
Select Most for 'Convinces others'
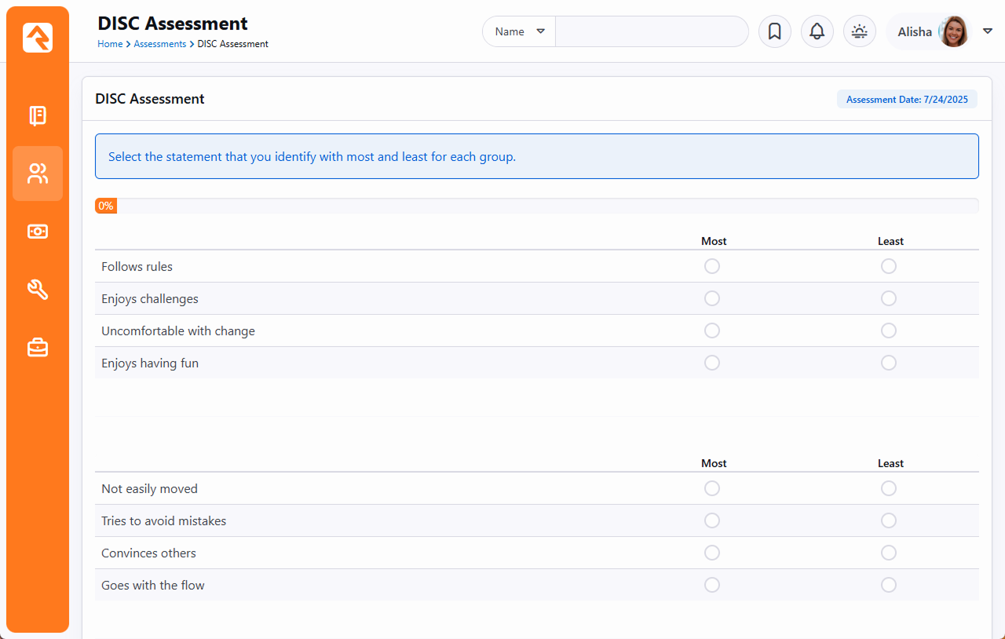coord(711,553)
